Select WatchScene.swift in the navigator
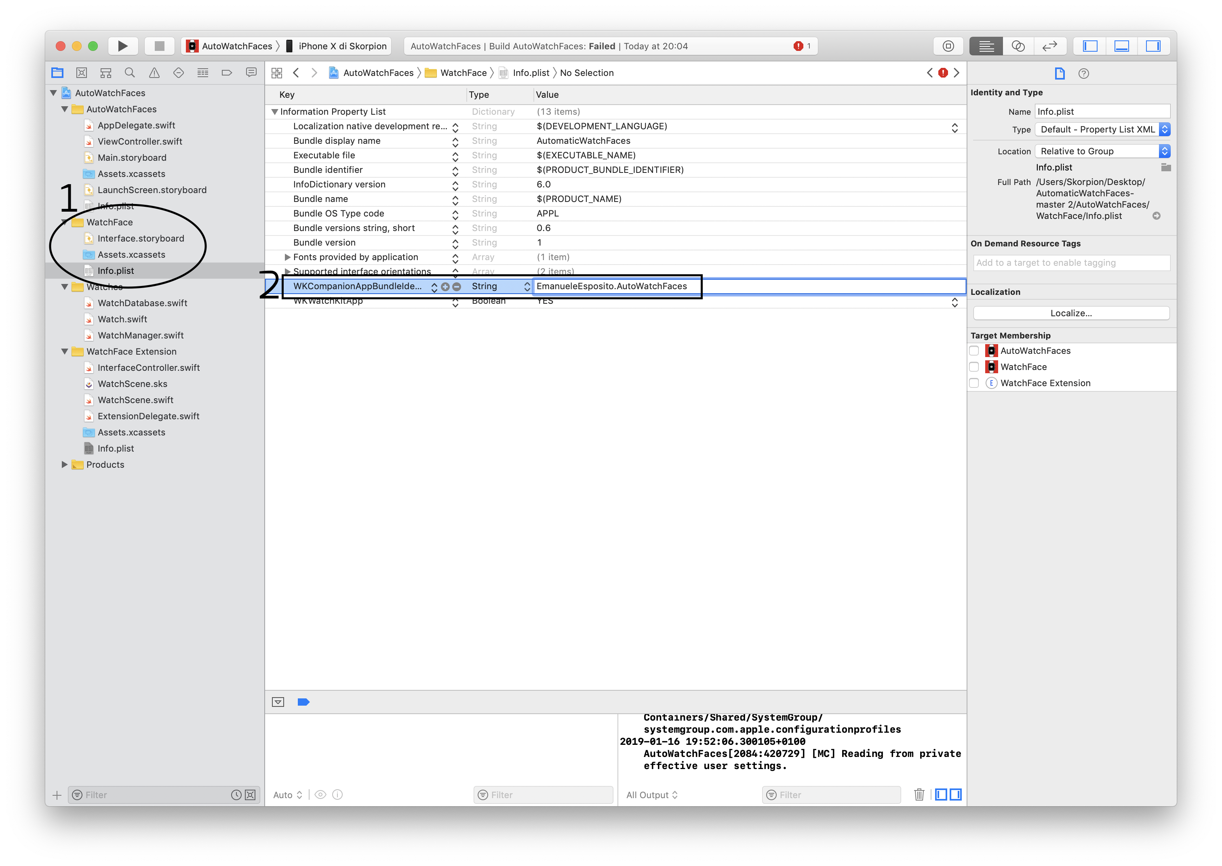 pos(135,400)
